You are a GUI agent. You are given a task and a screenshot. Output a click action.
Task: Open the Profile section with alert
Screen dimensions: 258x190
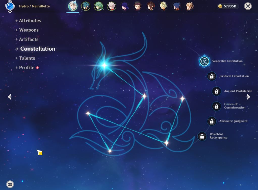point(27,68)
